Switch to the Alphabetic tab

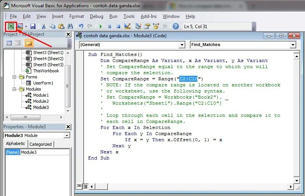click(x=15, y=143)
